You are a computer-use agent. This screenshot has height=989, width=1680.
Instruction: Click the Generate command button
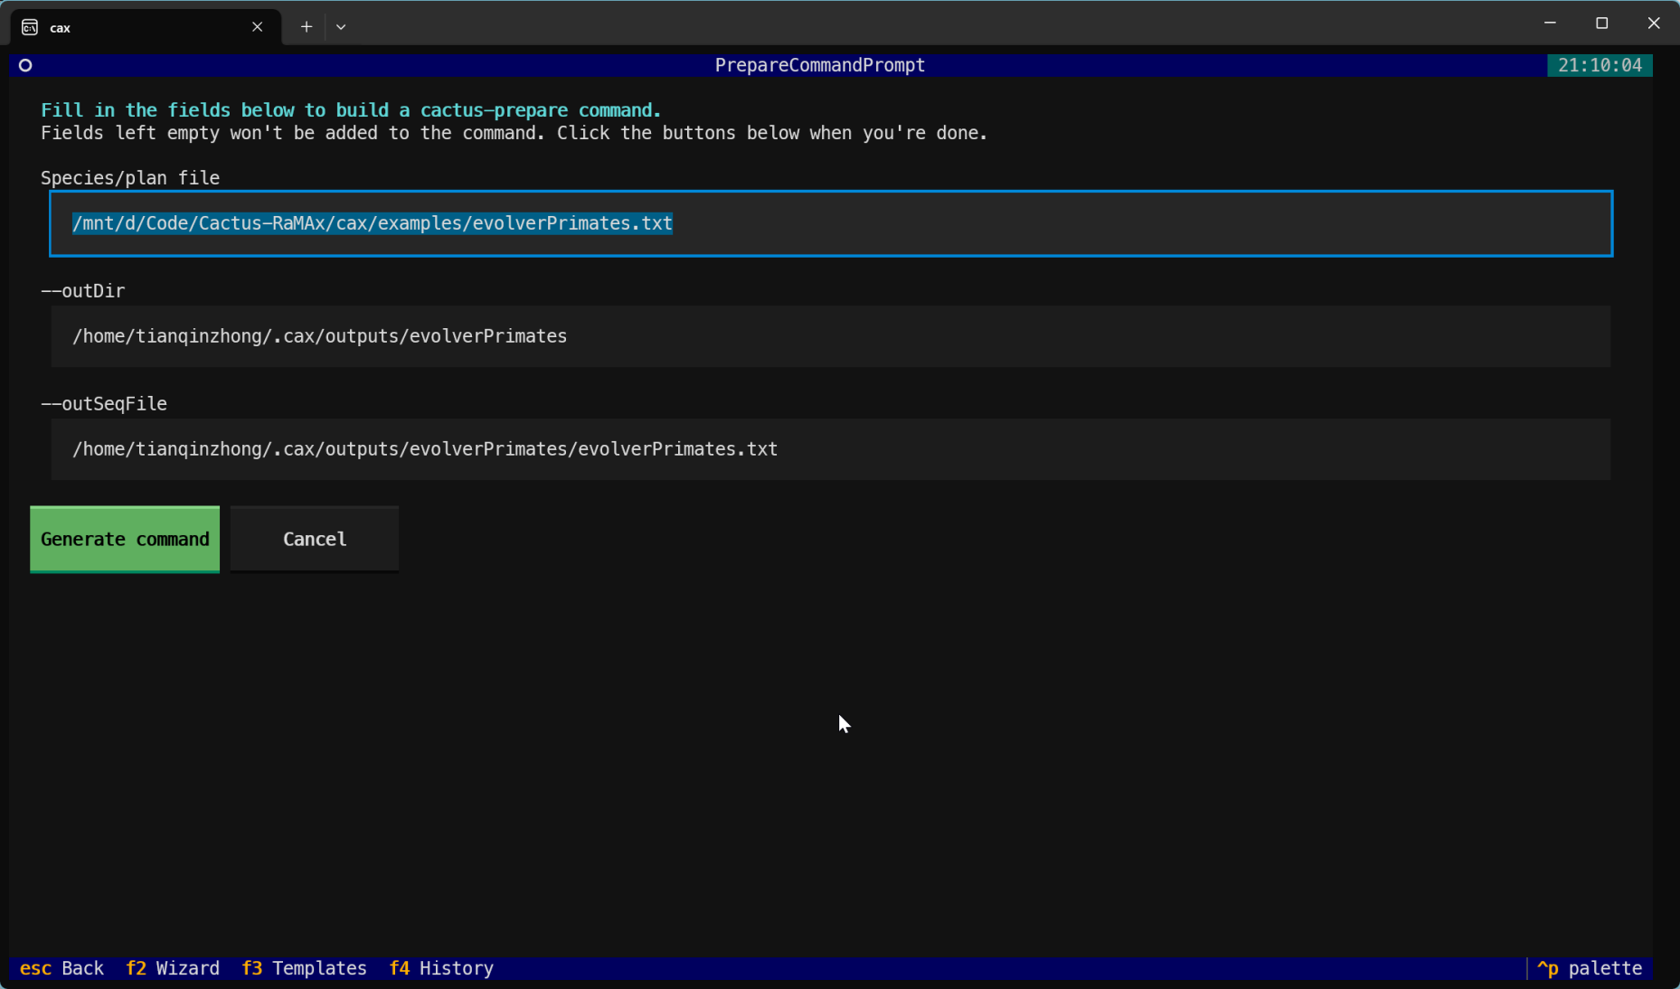pyautogui.click(x=125, y=539)
